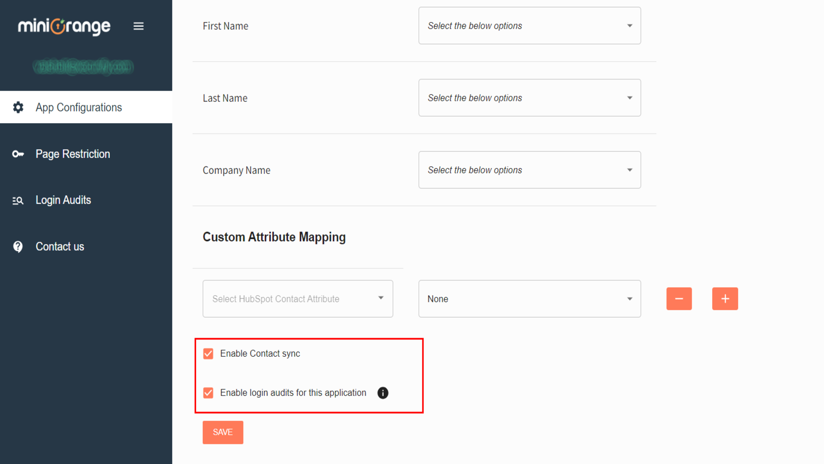
Task: Open the None dropdown in Custom Attribute Mapping
Action: tap(529, 299)
